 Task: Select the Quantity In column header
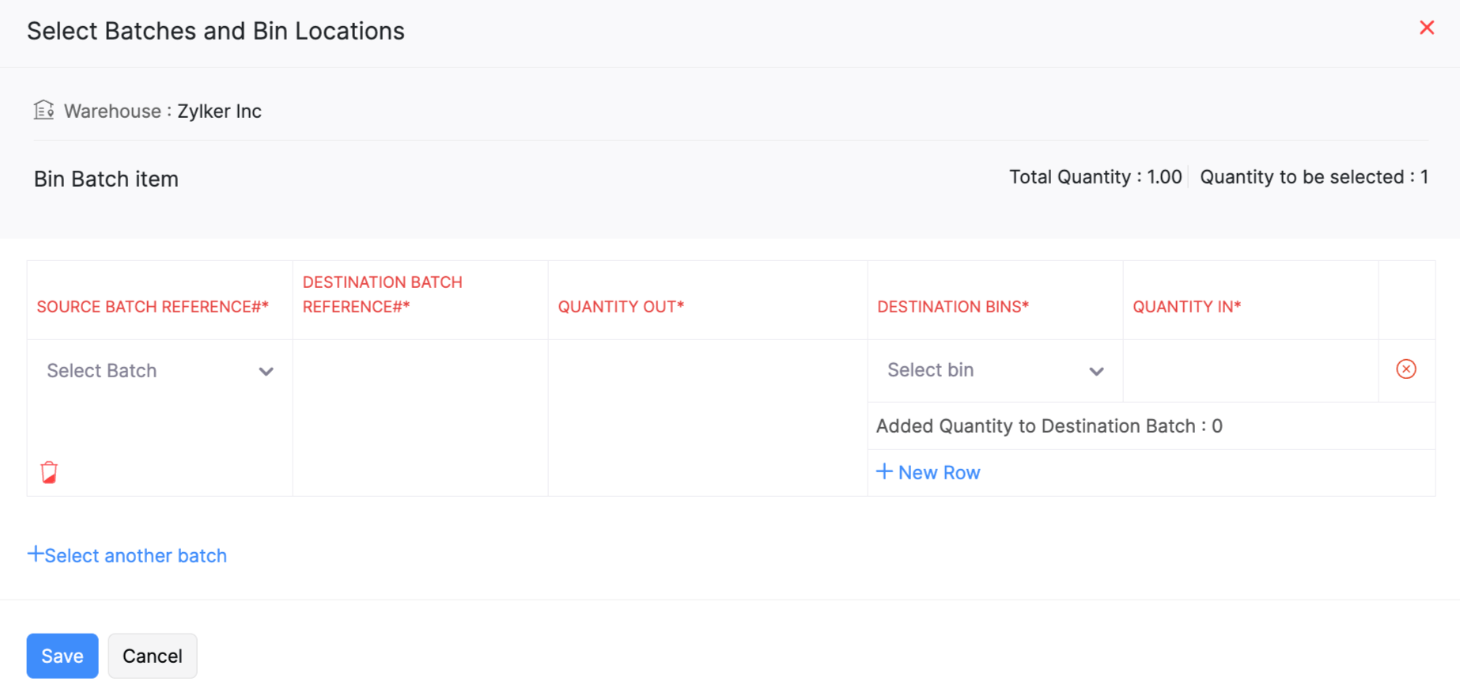point(1186,307)
